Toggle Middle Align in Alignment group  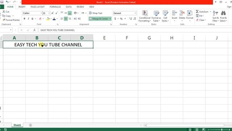coord(66,13)
